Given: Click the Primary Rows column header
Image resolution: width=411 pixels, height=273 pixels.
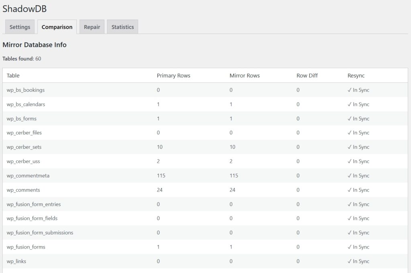Looking at the screenshot, I should (173, 75).
